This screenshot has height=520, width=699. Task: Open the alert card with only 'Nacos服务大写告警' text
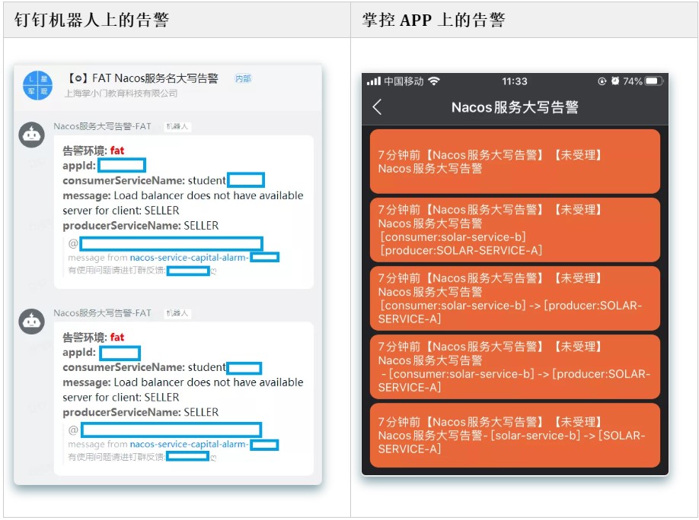pos(515,162)
